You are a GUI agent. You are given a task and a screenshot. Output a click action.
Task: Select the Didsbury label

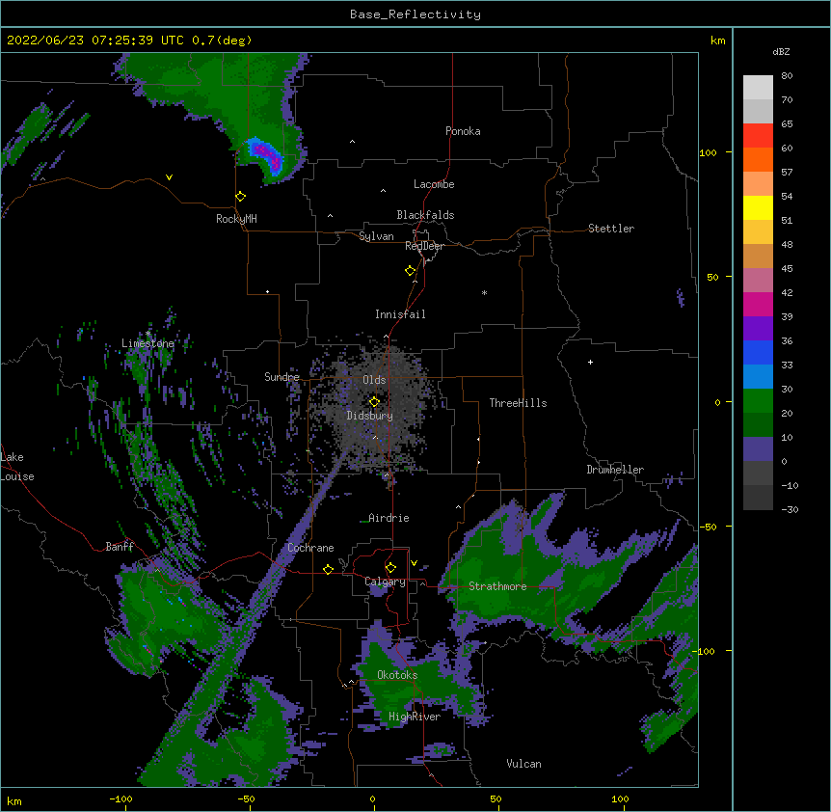click(x=370, y=416)
